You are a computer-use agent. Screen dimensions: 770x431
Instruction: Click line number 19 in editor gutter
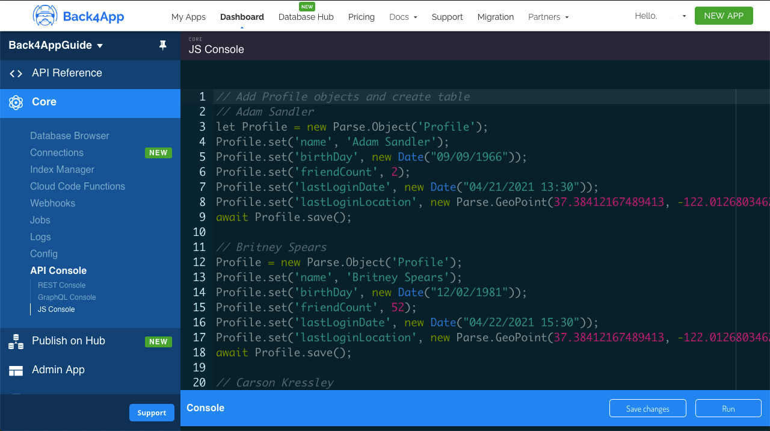tap(199, 368)
